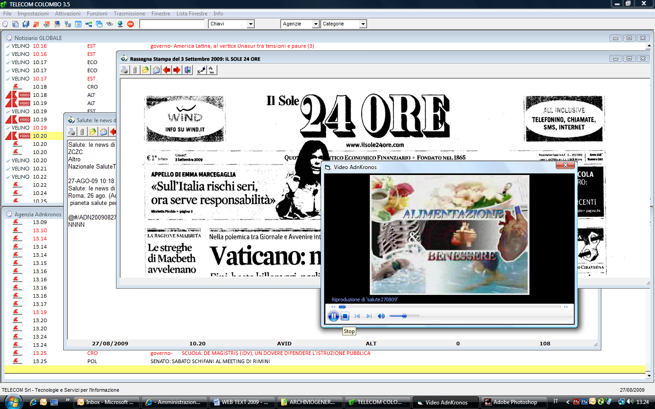
Task: Maximize the Notiziario GLOBALE panel
Action: [x=629, y=38]
